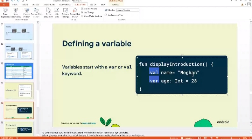Switch to the DESIGN ribbon tab
Viewport: 252px width, 139px height.
35,5
